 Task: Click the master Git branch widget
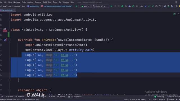pos(171,100)
